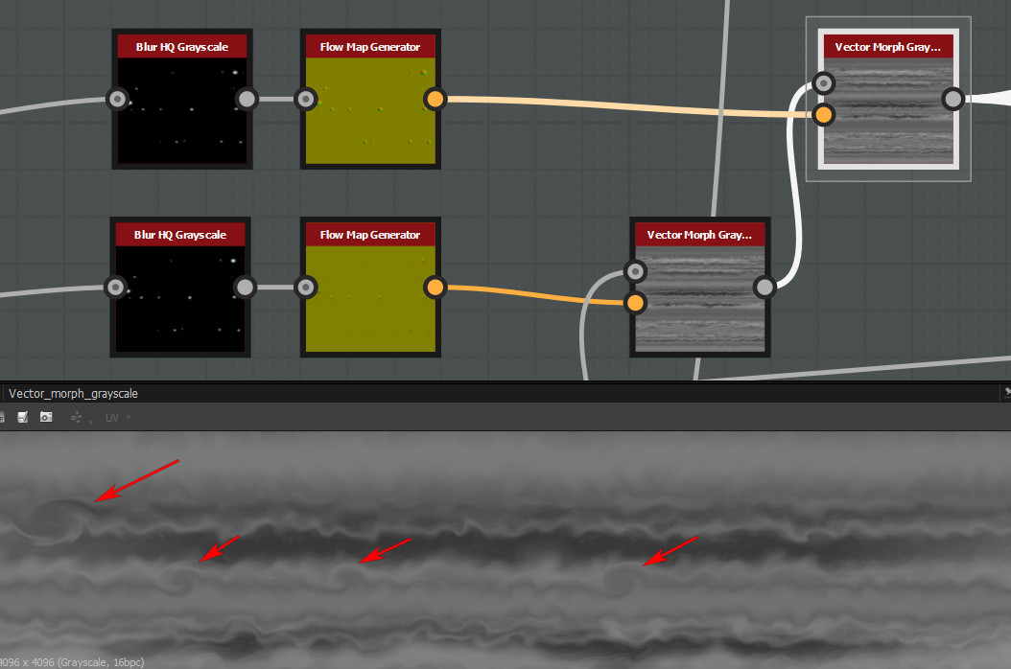The width and height of the screenshot is (1011, 669).
Task: Select the bottom Blur HQ Grayscale node
Action: pyautogui.click(x=180, y=287)
